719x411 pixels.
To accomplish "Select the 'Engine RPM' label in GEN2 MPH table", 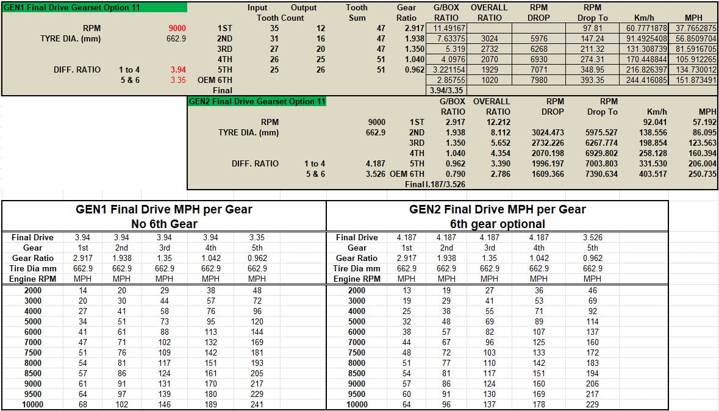I will tap(357, 279).
